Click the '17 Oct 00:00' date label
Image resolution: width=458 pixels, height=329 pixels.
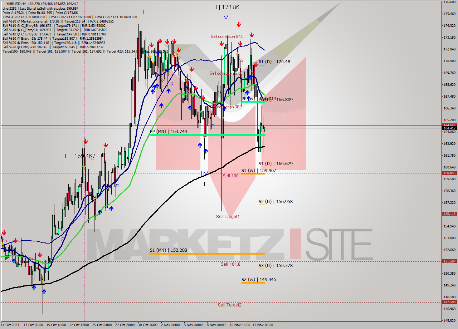(x=34, y=325)
